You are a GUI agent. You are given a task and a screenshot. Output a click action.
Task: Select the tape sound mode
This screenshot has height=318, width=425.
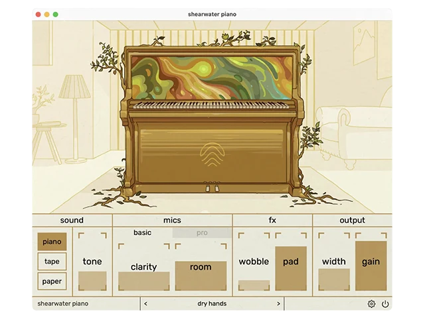[52, 262]
